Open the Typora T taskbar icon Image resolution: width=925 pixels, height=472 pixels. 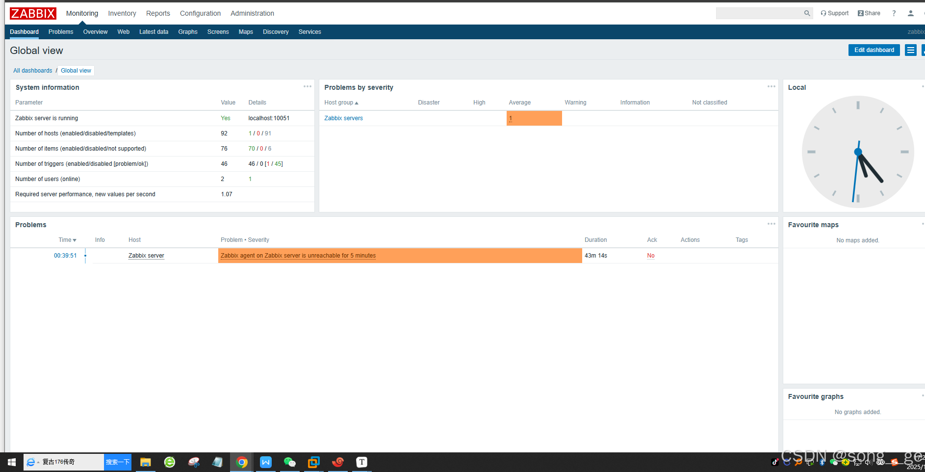click(x=362, y=462)
